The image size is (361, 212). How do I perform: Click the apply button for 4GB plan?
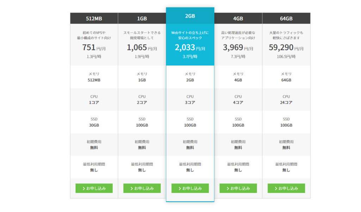click(238, 188)
